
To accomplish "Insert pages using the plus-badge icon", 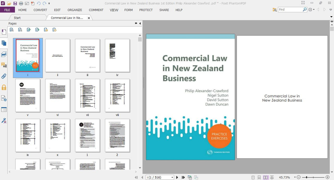I will click(x=46, y=30).
